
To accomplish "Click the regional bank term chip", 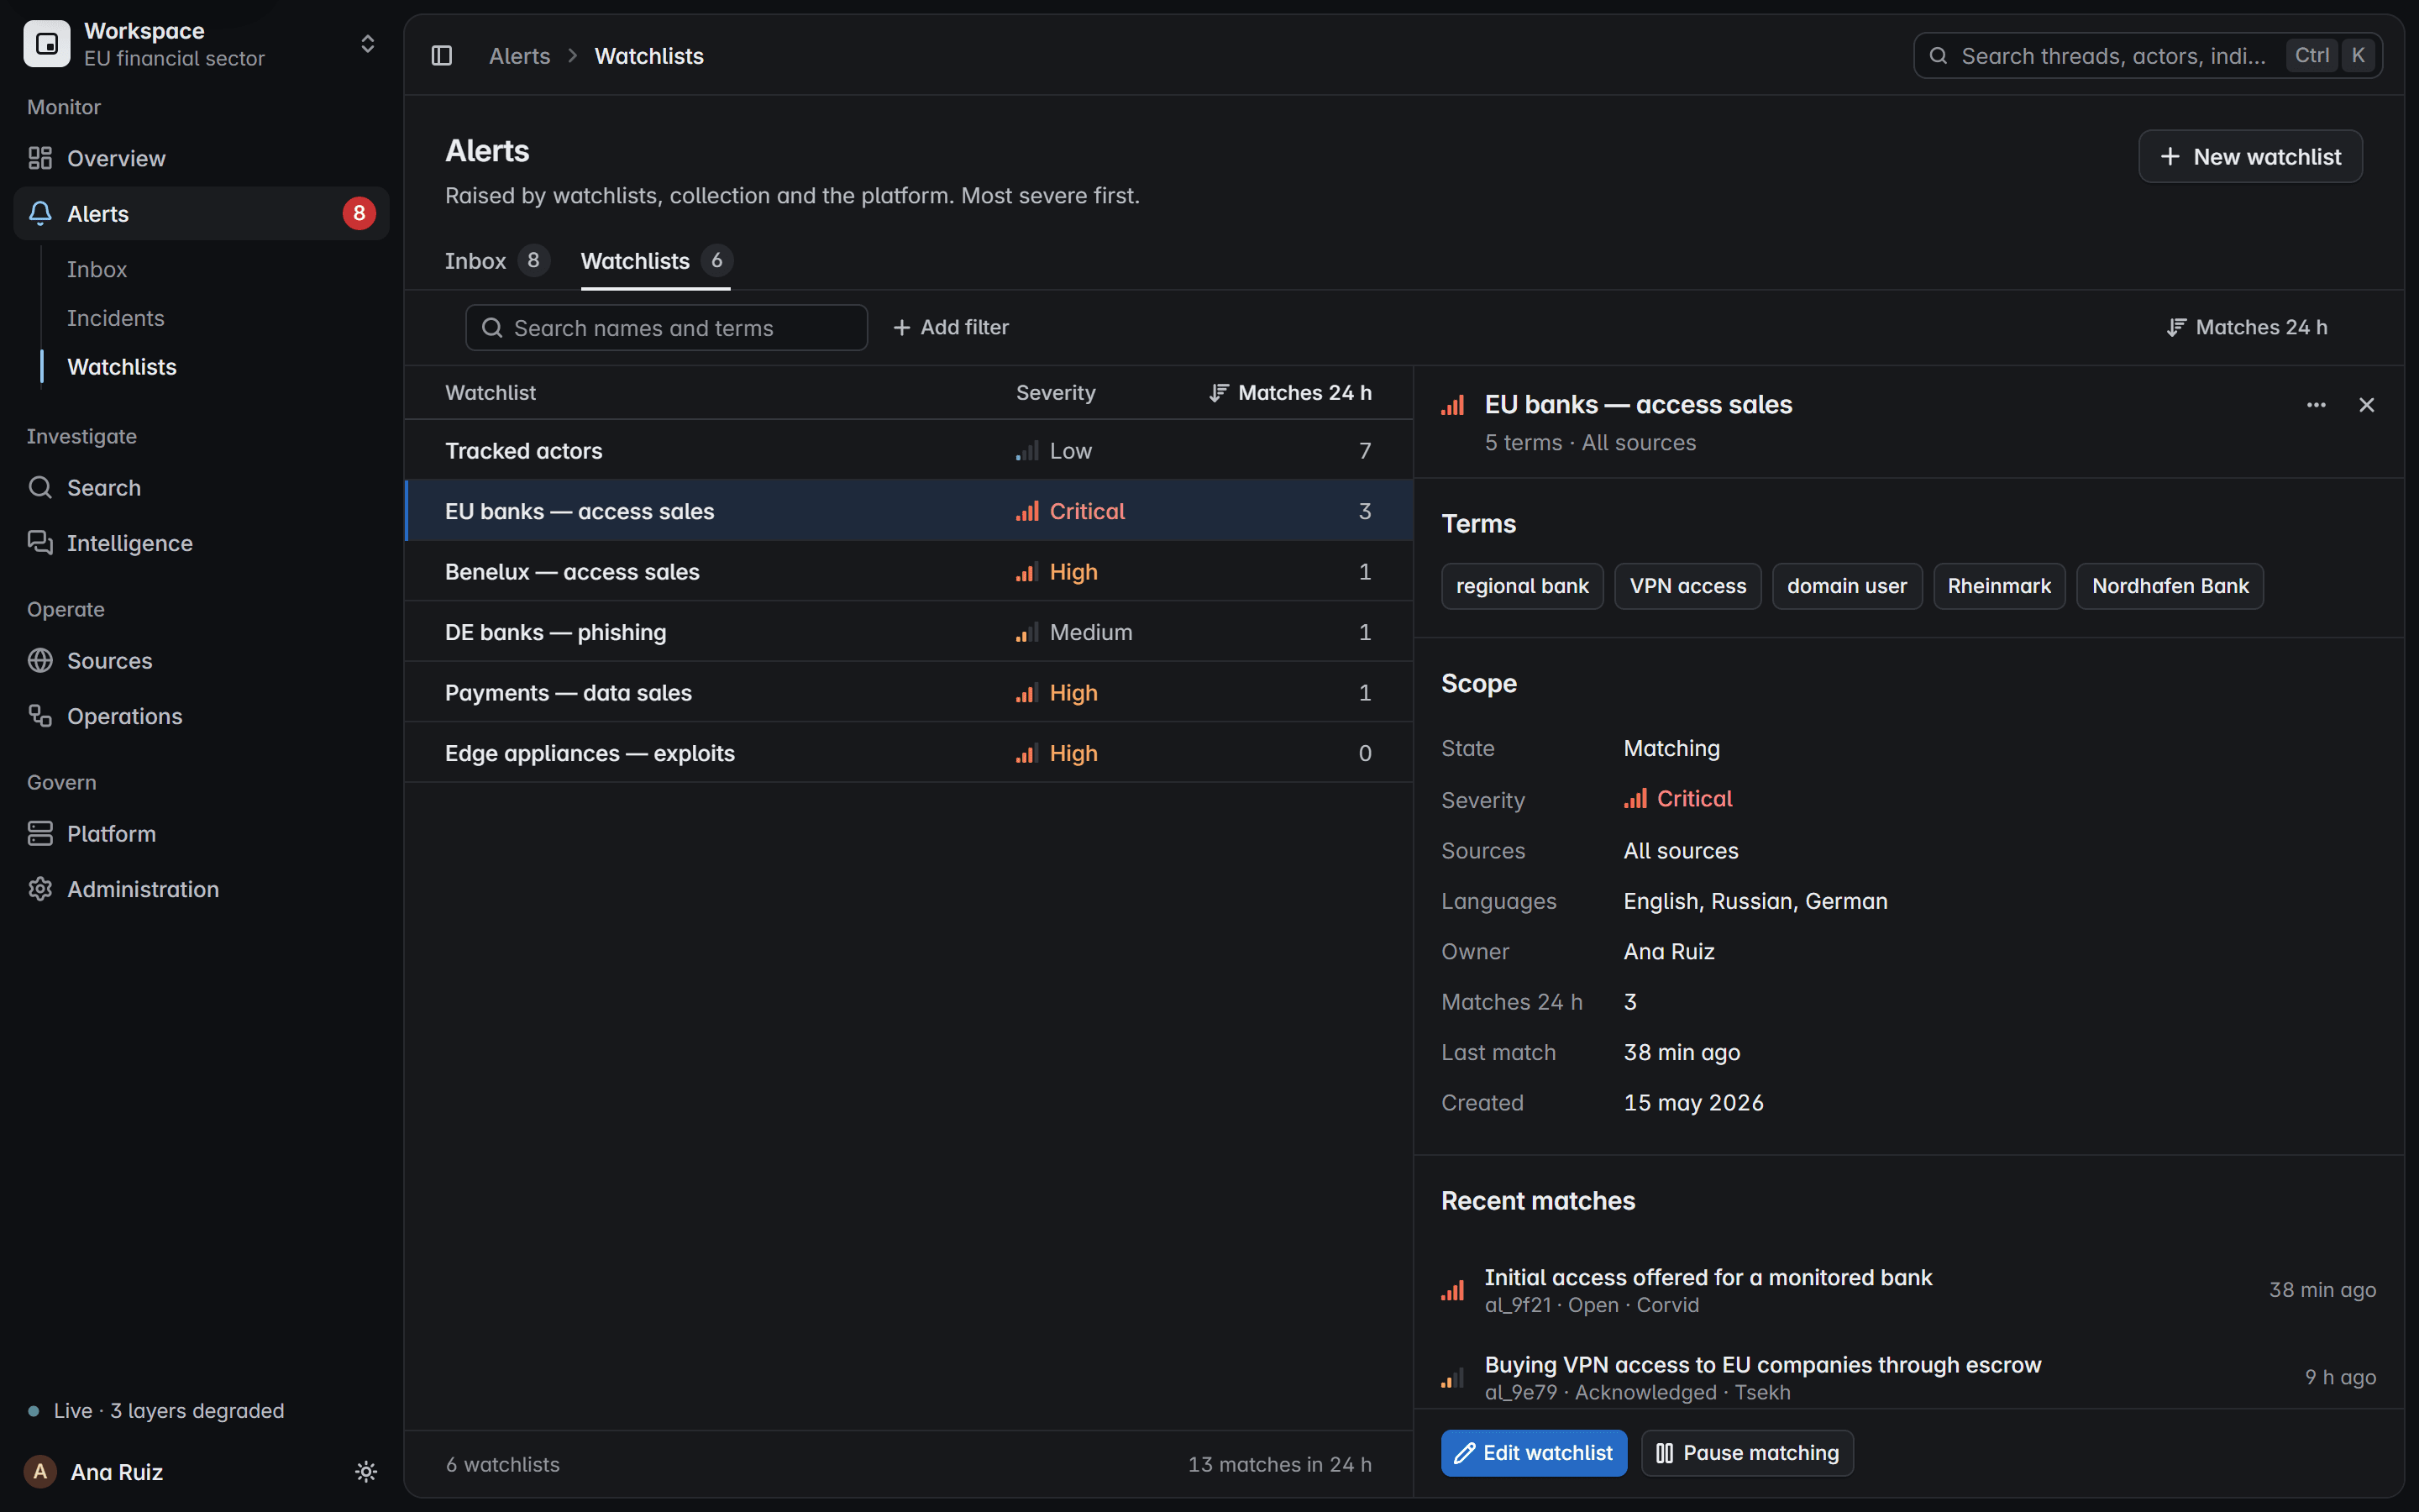I will [1521, 586].
